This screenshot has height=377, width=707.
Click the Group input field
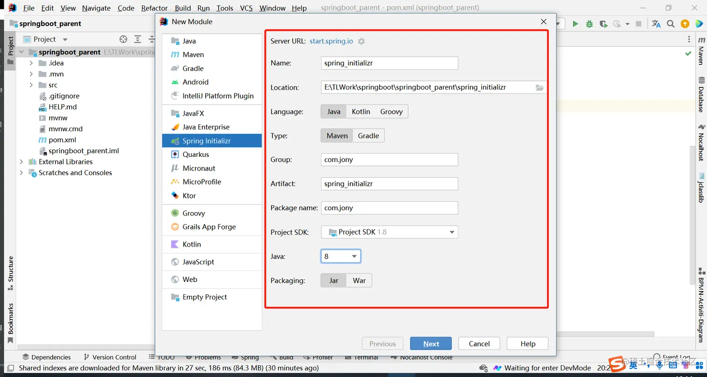click(390, 159)
